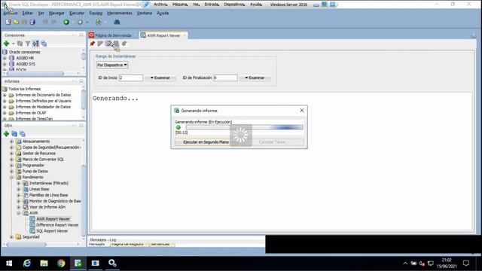Collapse the Rendimiento tree node

pyautogui.click(x=11, y=178)
